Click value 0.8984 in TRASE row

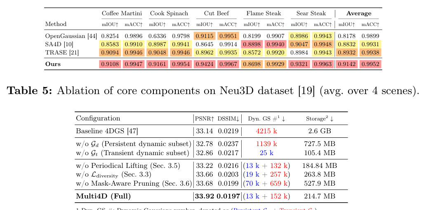pos(299,52)
